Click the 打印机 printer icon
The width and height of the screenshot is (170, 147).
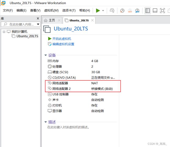[x=50, y=105]
